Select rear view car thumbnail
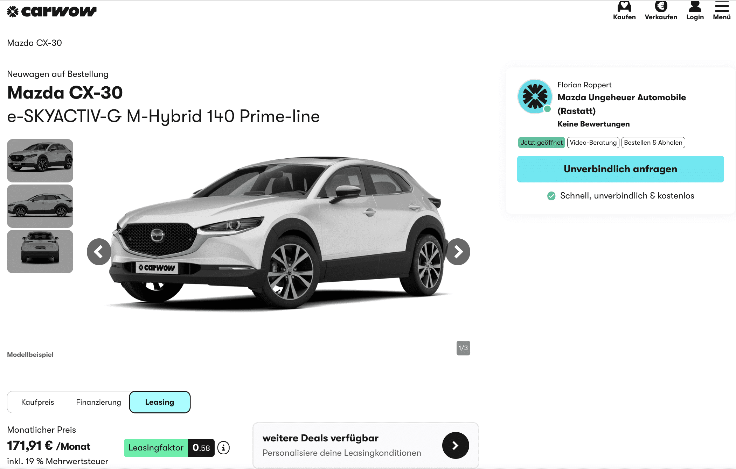 coord(40,252)
